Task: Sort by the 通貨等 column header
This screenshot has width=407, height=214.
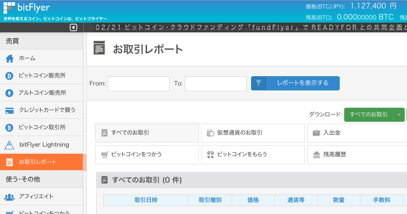Action: click(x=296, y=200)
